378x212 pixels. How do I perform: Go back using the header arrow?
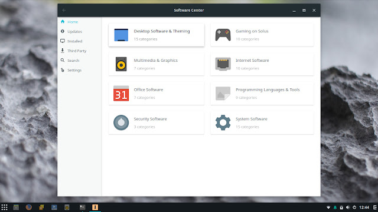click(64, 11)
